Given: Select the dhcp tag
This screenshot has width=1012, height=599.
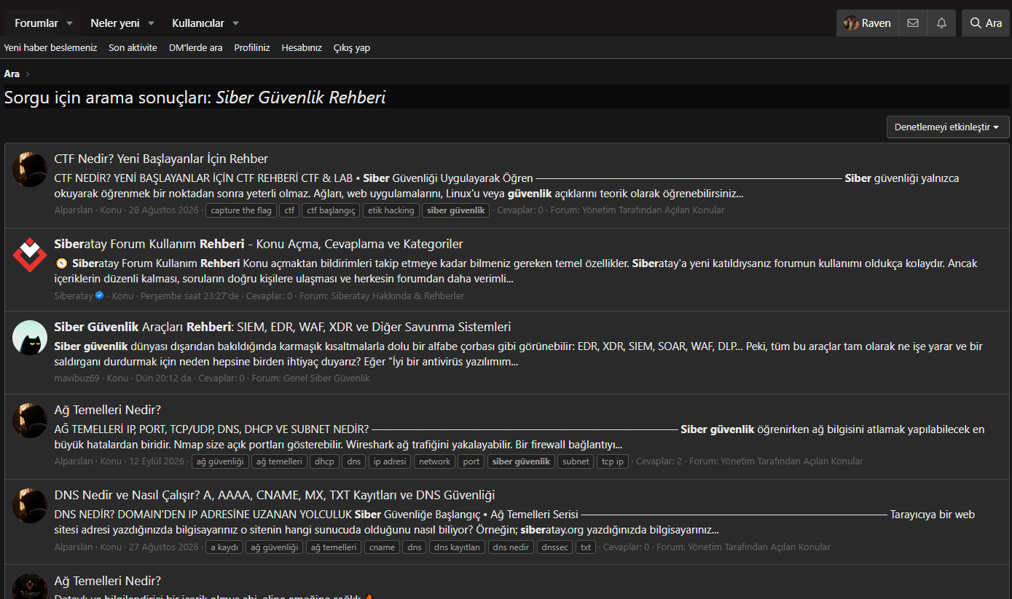Looking at the screenshot, I should [x=324, y=461].
